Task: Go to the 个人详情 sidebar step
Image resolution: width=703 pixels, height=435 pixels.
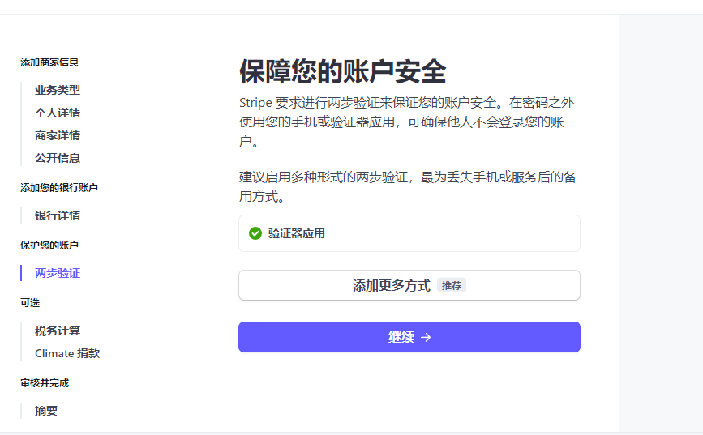Action: [x=58, y=113]
